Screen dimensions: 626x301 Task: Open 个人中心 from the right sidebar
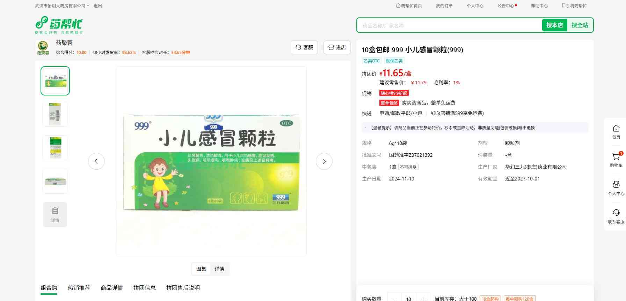[x=616, y=188]
